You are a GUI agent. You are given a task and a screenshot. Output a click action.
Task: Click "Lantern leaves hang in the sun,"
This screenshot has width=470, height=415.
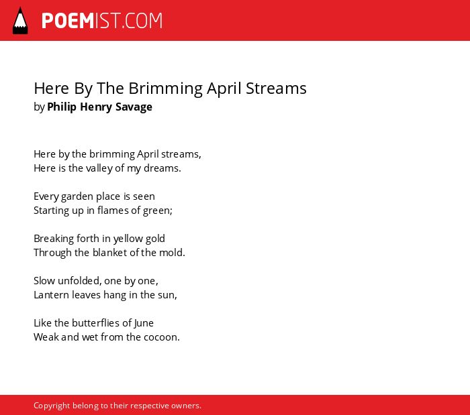(105, 295)
